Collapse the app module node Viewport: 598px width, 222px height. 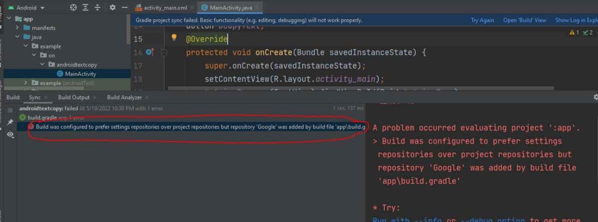(x=10, y=19)
